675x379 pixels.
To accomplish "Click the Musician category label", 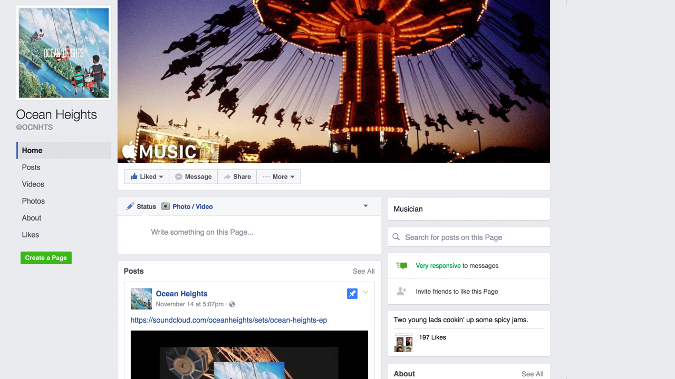I will tap(408, 209).
